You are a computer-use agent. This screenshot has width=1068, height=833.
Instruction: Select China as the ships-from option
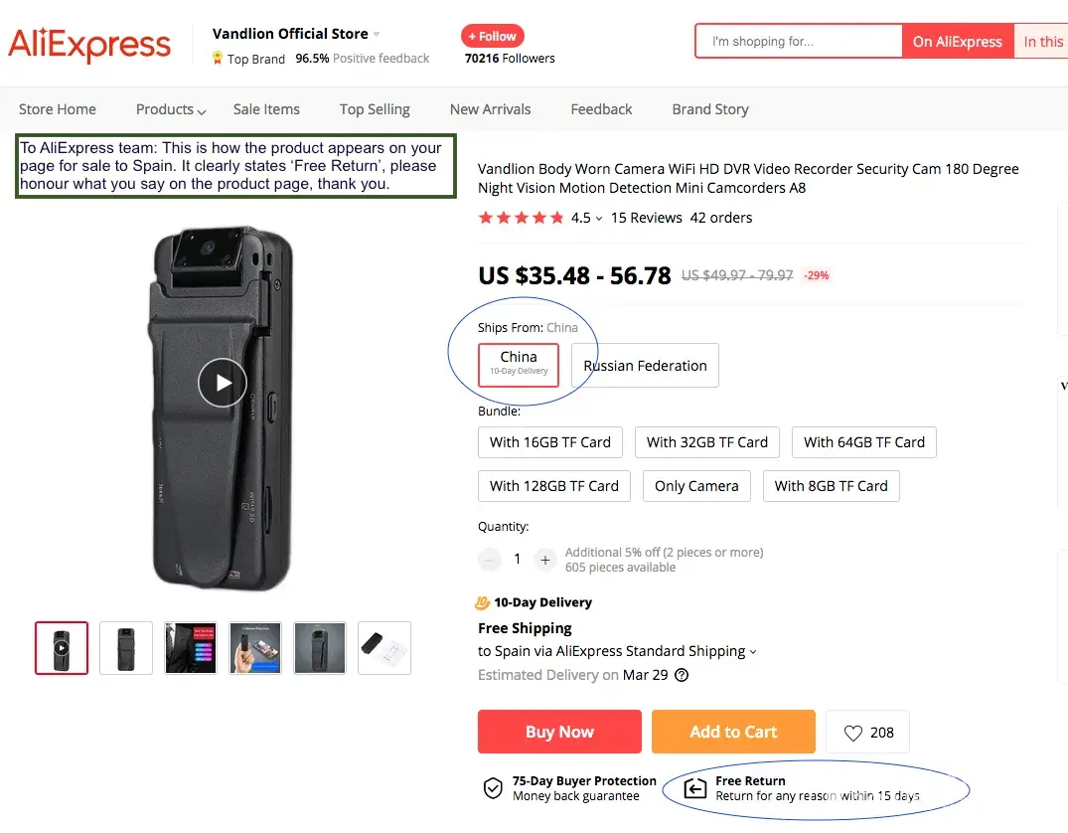519,364
